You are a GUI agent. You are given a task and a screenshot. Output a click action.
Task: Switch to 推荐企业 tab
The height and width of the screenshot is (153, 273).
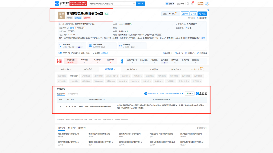click(82, 128)
